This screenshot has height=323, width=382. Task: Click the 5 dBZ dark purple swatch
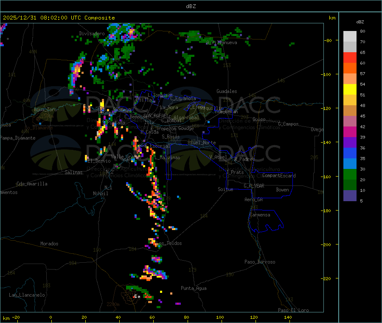(350, 195)
